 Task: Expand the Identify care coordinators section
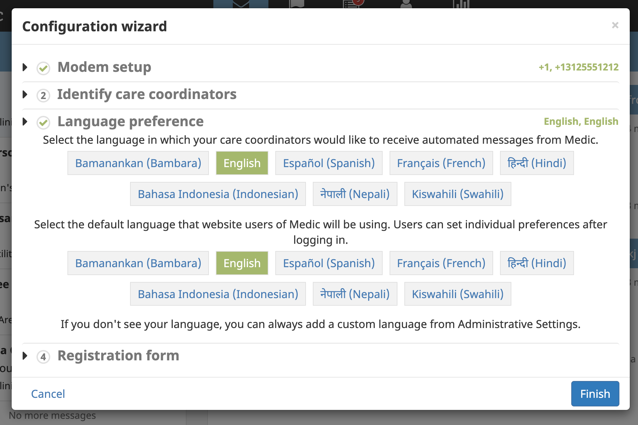[25, 95]
